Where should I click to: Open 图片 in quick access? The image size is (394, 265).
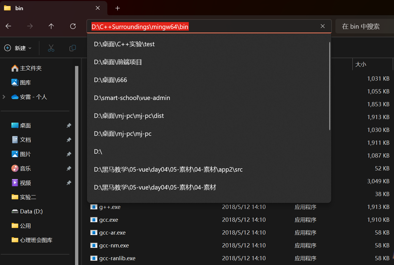21,154
